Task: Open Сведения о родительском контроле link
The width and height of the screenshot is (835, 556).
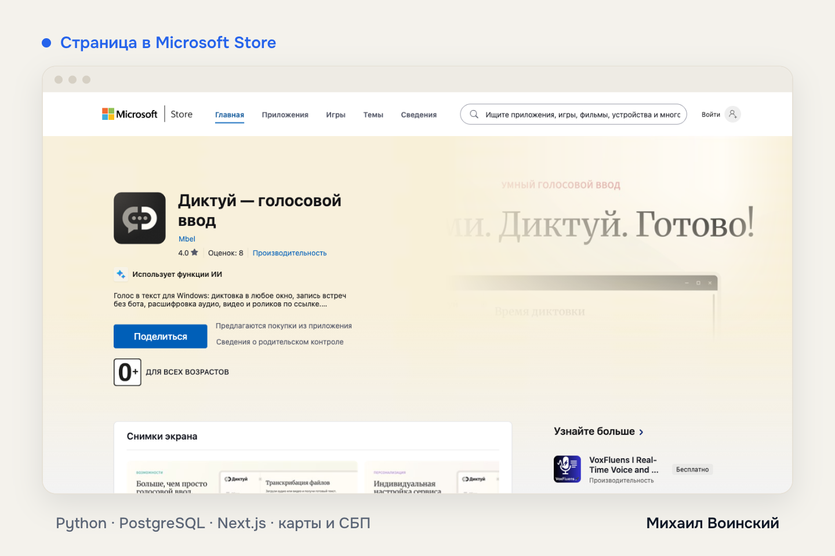Action: [279, 342]
